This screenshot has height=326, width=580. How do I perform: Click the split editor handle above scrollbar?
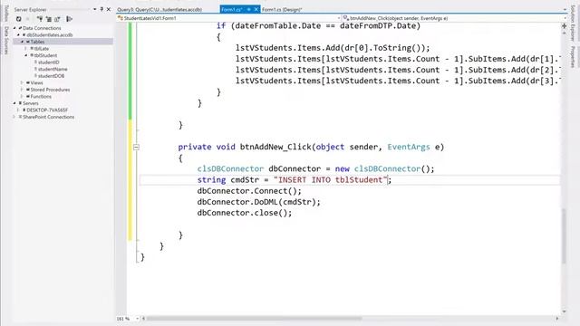(564, 26)
